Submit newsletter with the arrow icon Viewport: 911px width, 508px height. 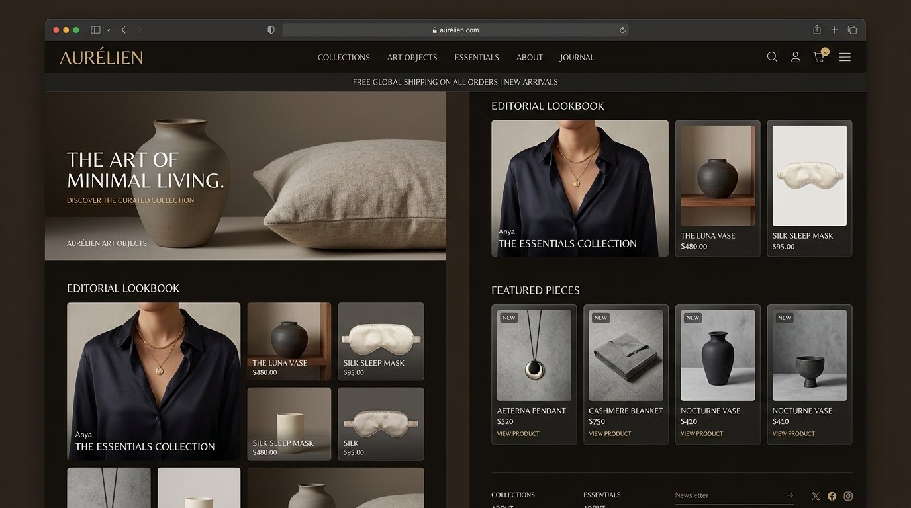tap(790, 495)
